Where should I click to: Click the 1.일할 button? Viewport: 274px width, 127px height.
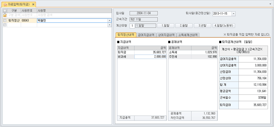pos(165,26)
